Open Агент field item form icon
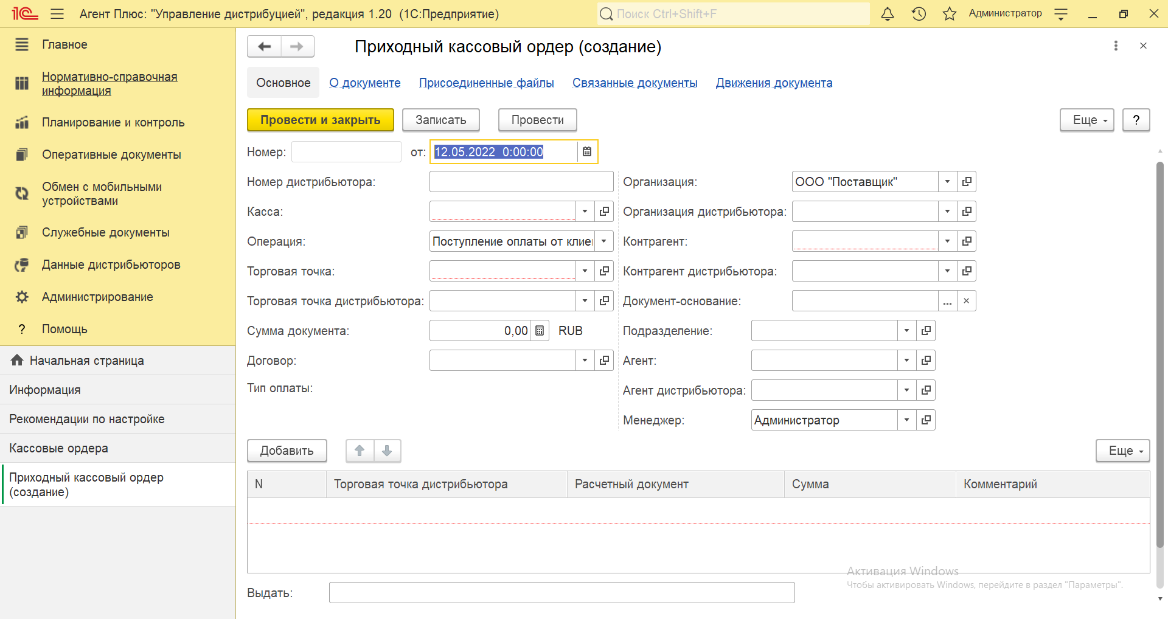Viewport: 1168px width, 619px height. point(926,361)
